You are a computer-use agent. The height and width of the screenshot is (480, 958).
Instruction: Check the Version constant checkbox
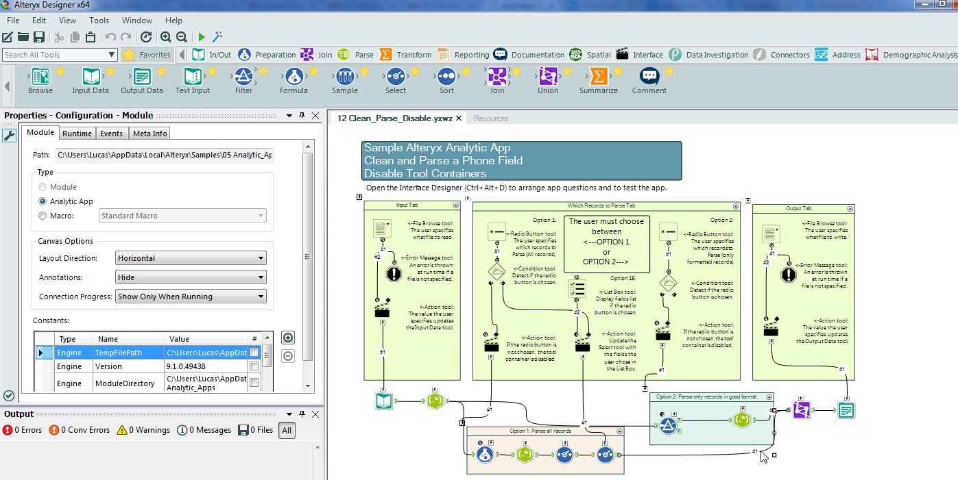pos(254,366)
